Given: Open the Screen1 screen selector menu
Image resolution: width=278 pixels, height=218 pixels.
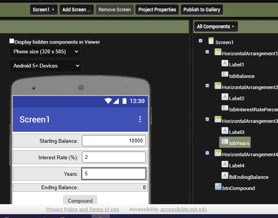Looking at the screenshot, I should (x=43, y=10).
